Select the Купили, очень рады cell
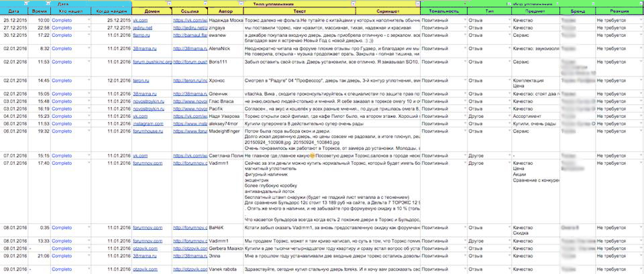The width and height of the screenshot is (644, 274). click(535, 123)
